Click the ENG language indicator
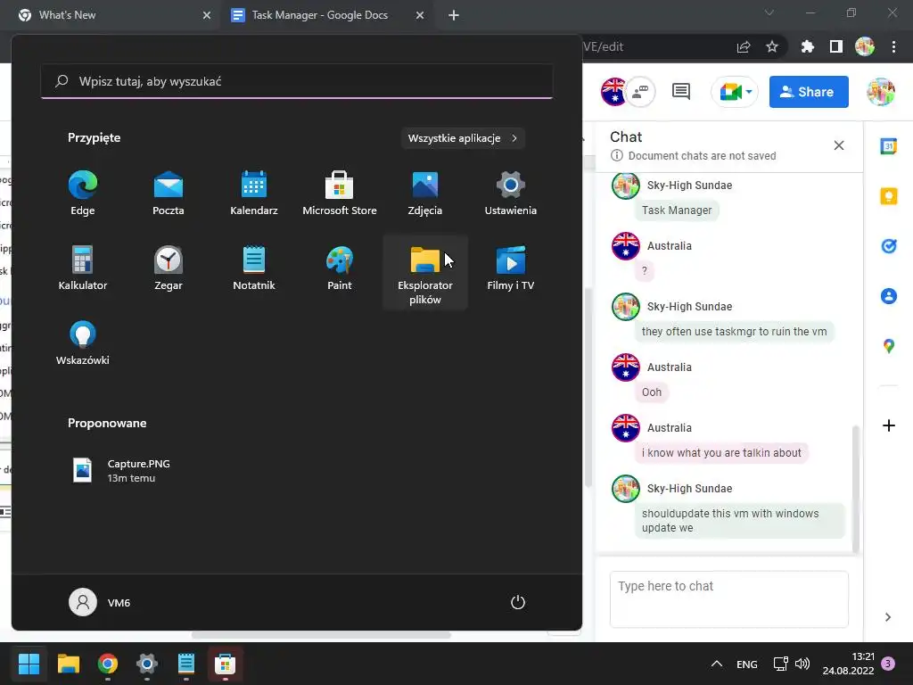The height and width of the screenshot is (685, 913). coord(746,664)
